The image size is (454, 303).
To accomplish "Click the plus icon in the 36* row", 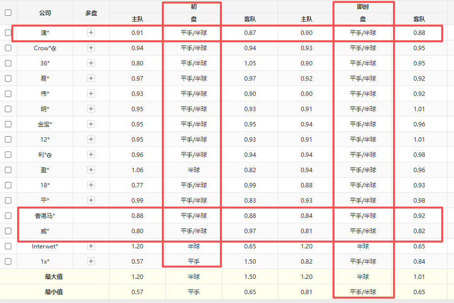I will 91,63.
